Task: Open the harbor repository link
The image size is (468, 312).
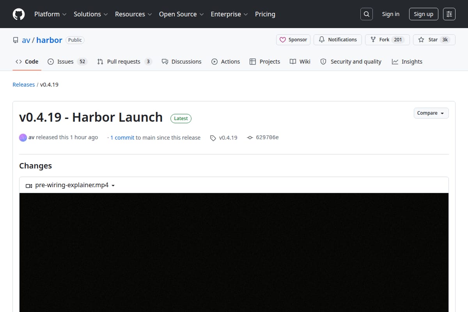Action: point(49,40)
